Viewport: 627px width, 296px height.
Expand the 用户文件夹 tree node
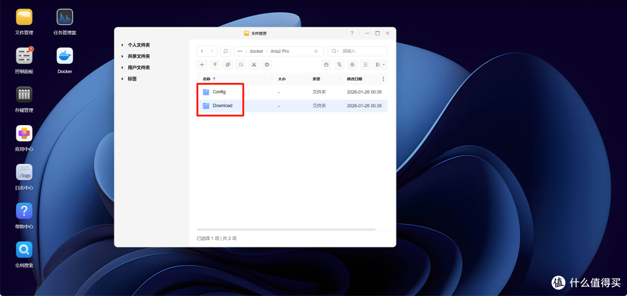122,67
